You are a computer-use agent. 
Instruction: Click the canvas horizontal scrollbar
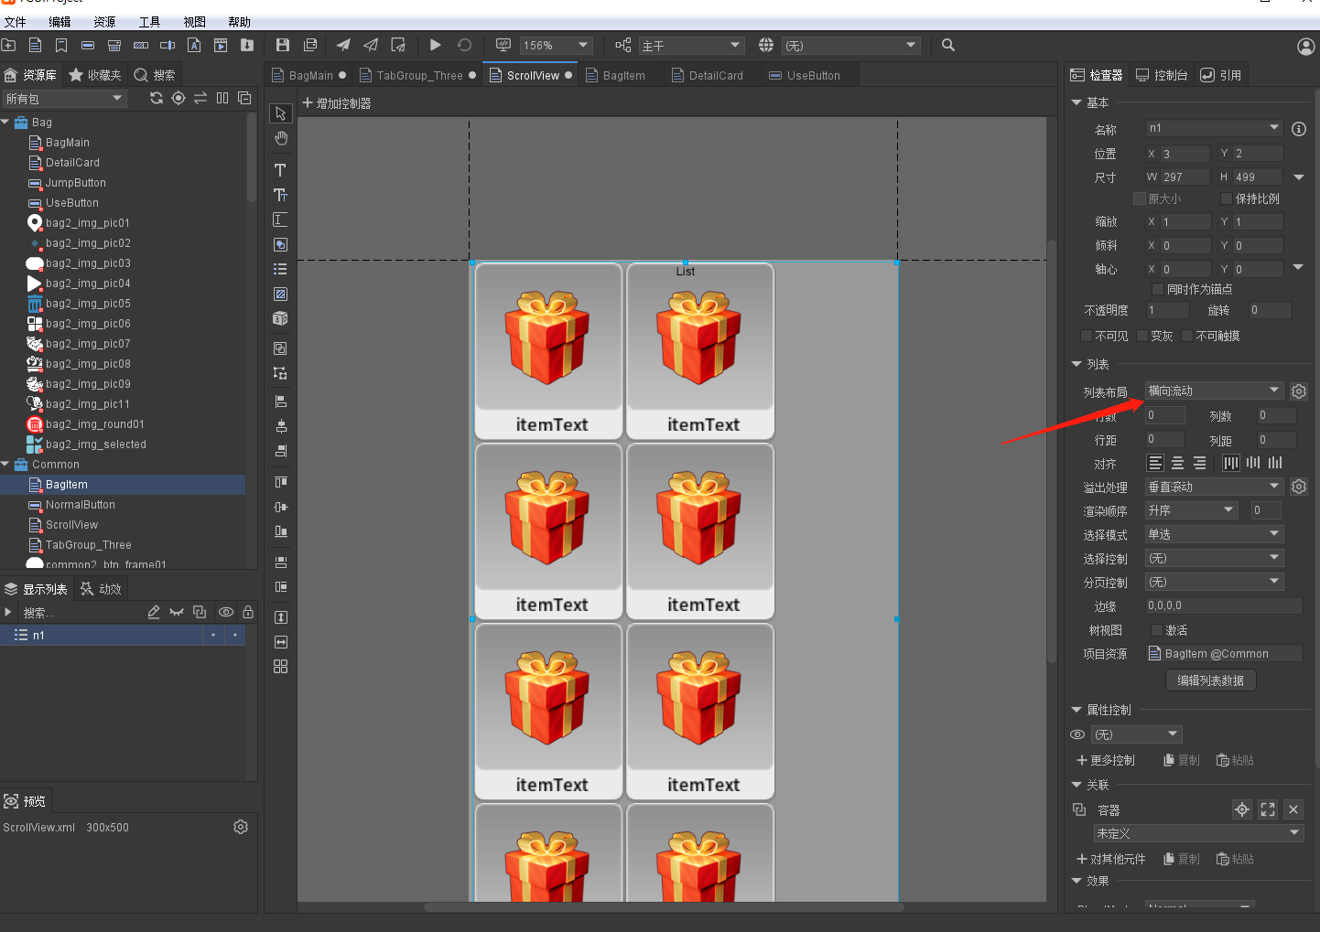[x=664, y=907]
